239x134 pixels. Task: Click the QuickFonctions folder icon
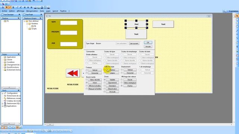click(x=5, y=67)
